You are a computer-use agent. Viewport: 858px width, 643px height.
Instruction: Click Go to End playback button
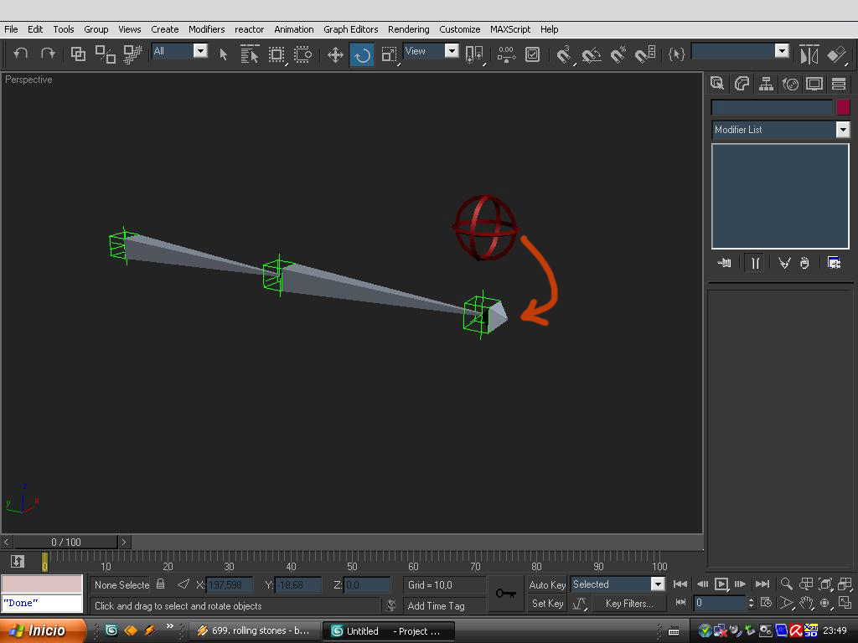(762, 584)
